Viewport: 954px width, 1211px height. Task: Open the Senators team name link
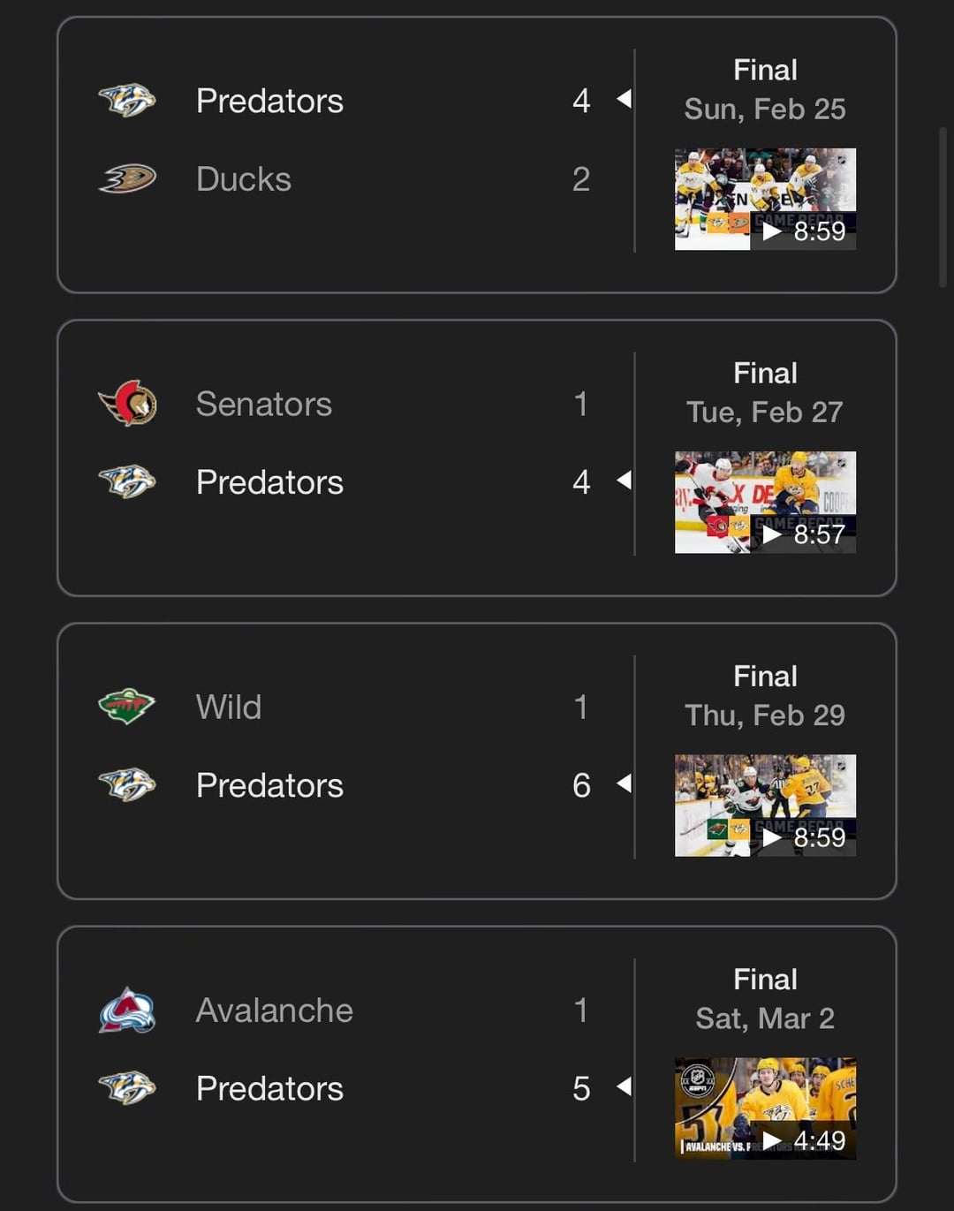(264, 405)
